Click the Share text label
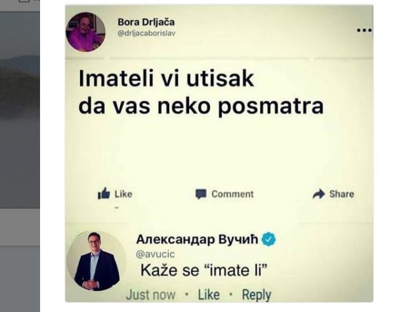The image size is (420, 312). point(341,194)
